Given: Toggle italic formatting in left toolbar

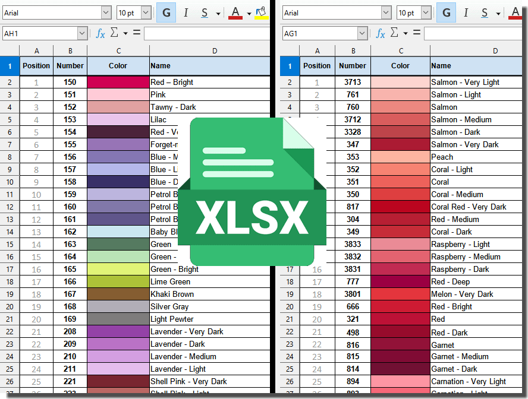Looking at the screenshot, I should [186, 12].
